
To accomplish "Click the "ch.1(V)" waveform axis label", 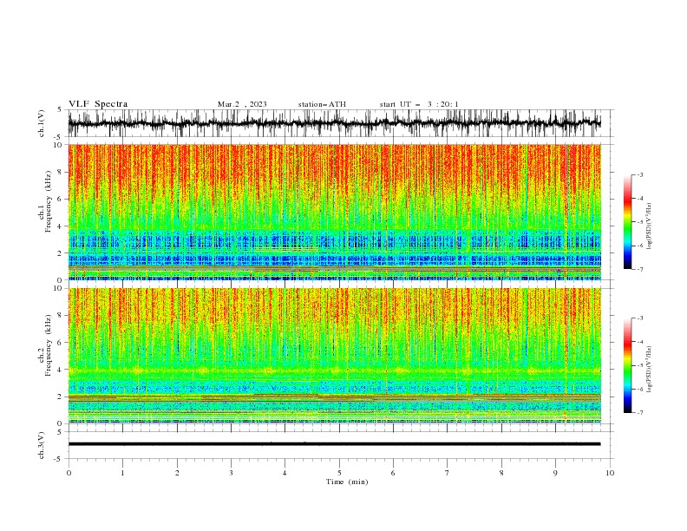I will point(42,123).
